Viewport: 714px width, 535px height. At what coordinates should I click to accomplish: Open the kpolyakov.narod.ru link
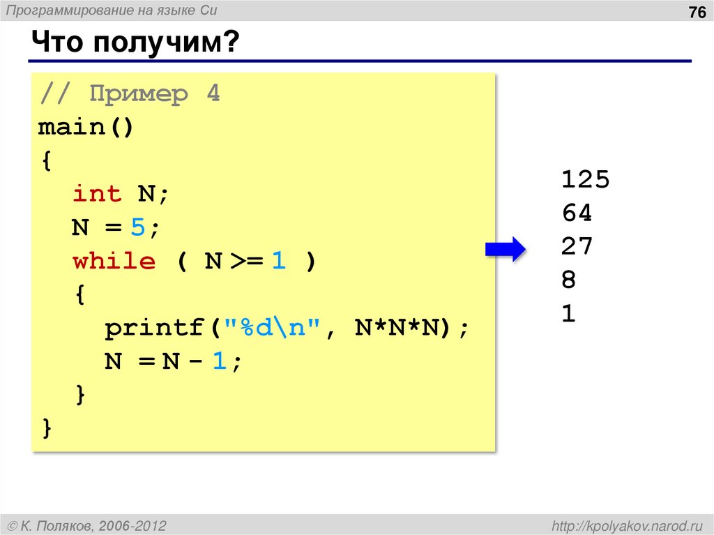click(628, 526)
